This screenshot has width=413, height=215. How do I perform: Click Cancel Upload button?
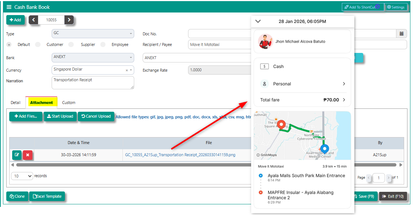tap(96, 116)
